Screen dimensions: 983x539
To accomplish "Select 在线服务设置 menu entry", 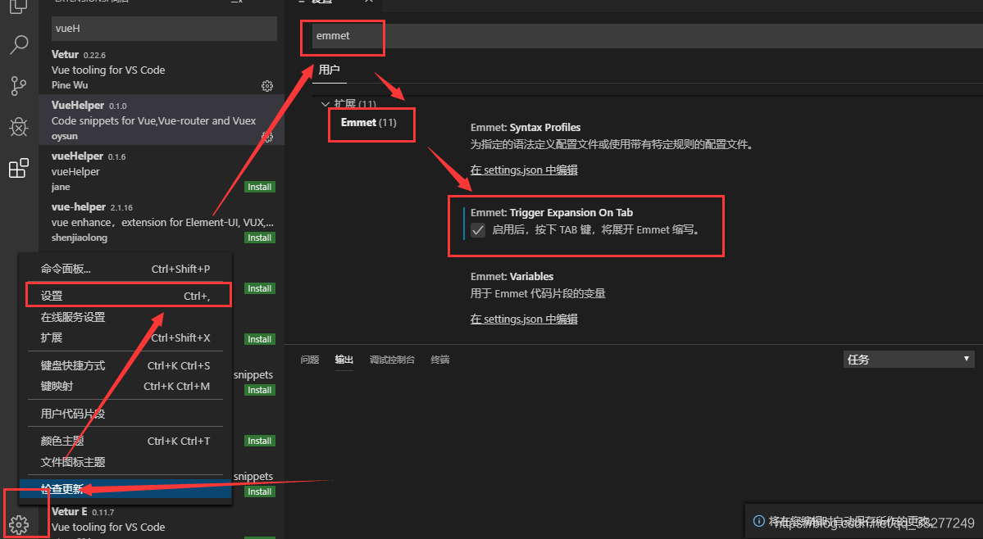I will [x=125, y=317].
